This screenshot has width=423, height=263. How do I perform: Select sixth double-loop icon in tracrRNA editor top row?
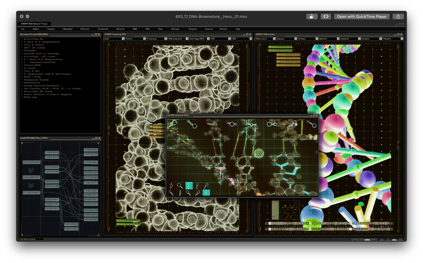click(x=272, y=124)
